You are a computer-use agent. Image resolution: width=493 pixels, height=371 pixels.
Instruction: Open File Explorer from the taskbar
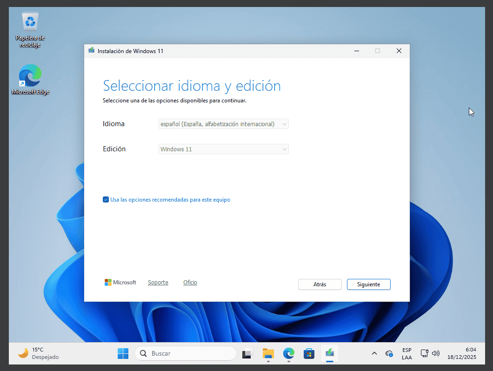[x=268, y=353]
